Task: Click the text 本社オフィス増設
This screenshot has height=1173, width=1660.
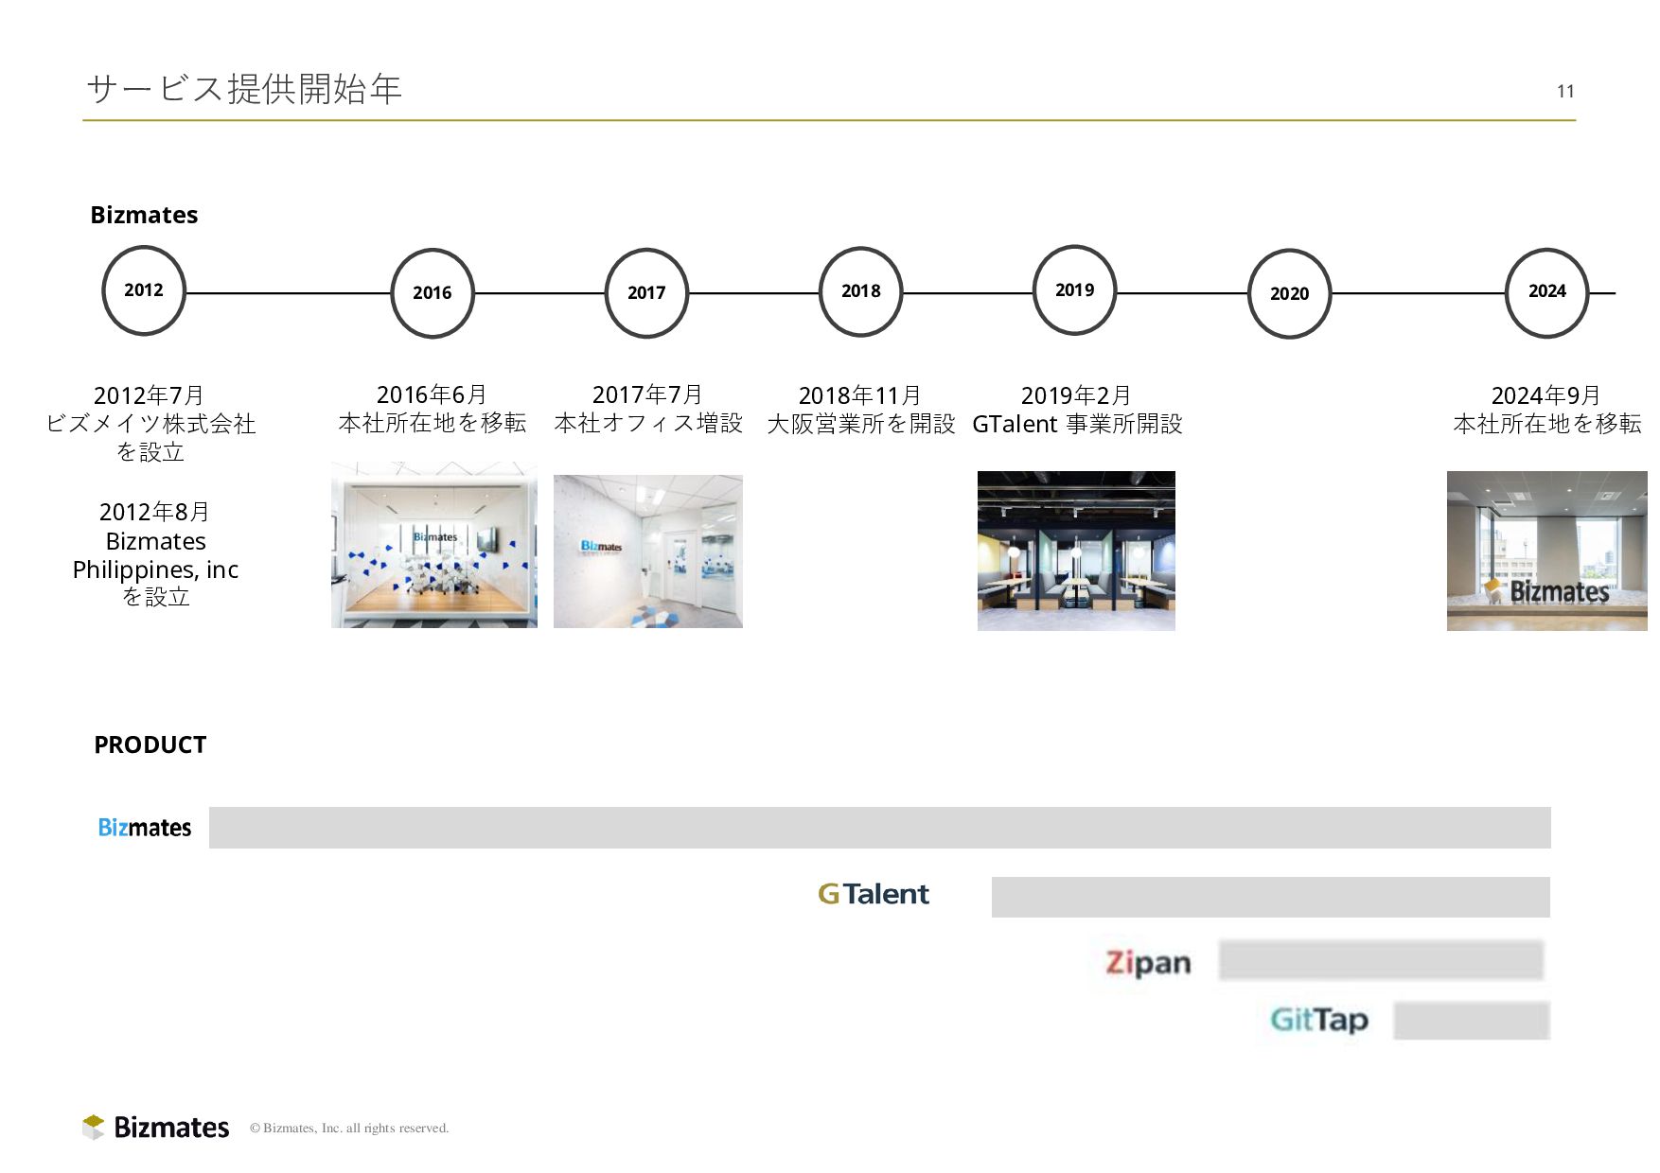Action: [648, 423]
